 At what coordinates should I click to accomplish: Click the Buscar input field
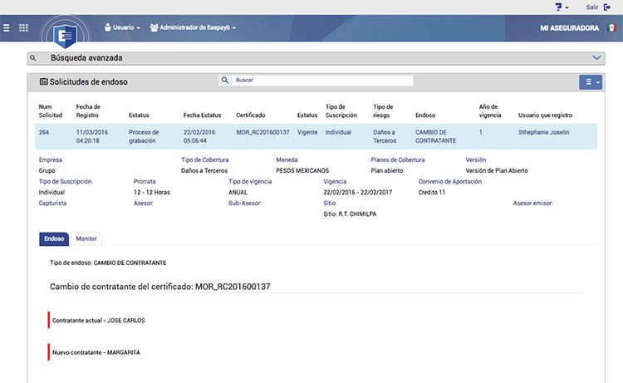(x=322, y=81)
